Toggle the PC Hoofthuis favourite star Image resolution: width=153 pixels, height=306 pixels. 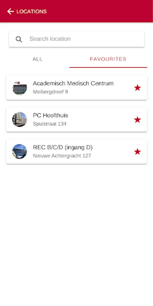[x=137, y=120]
